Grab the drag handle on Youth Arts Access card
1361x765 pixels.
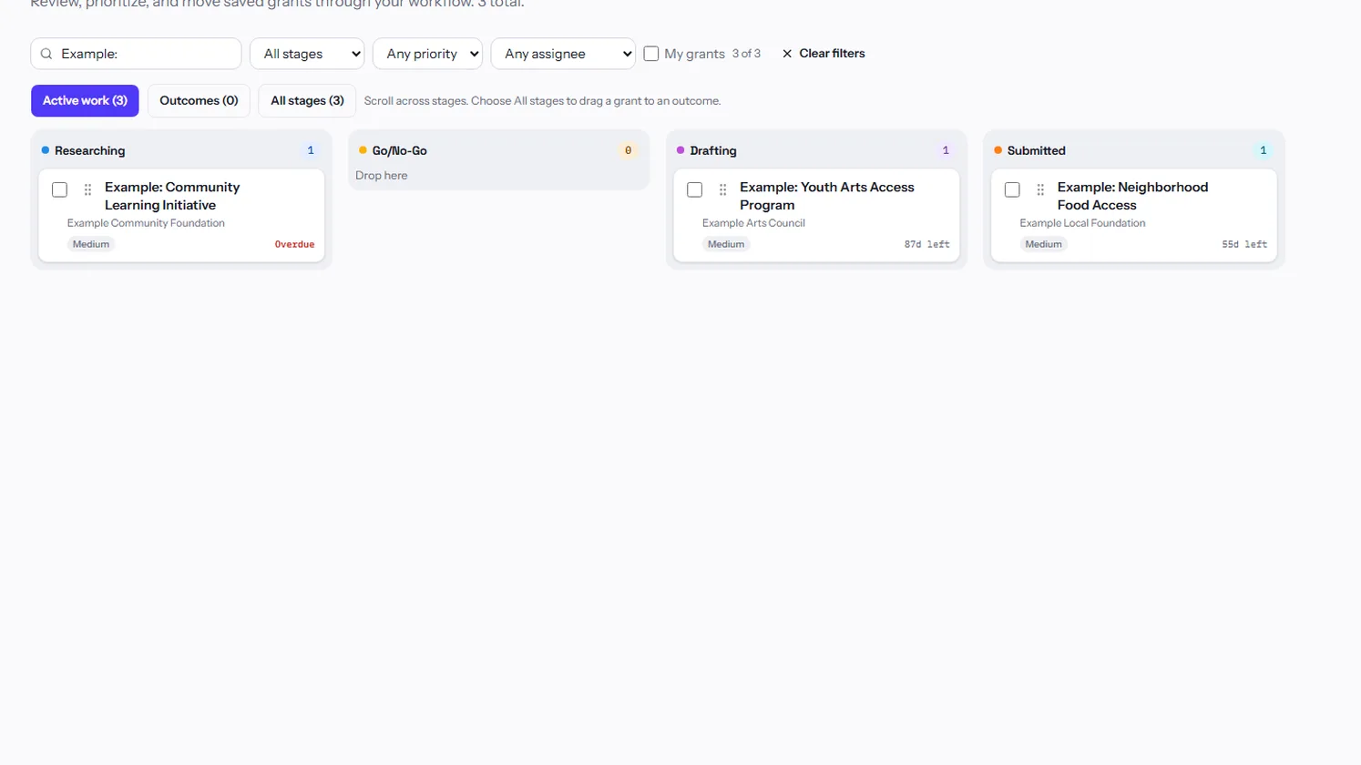tap(723, 189)
